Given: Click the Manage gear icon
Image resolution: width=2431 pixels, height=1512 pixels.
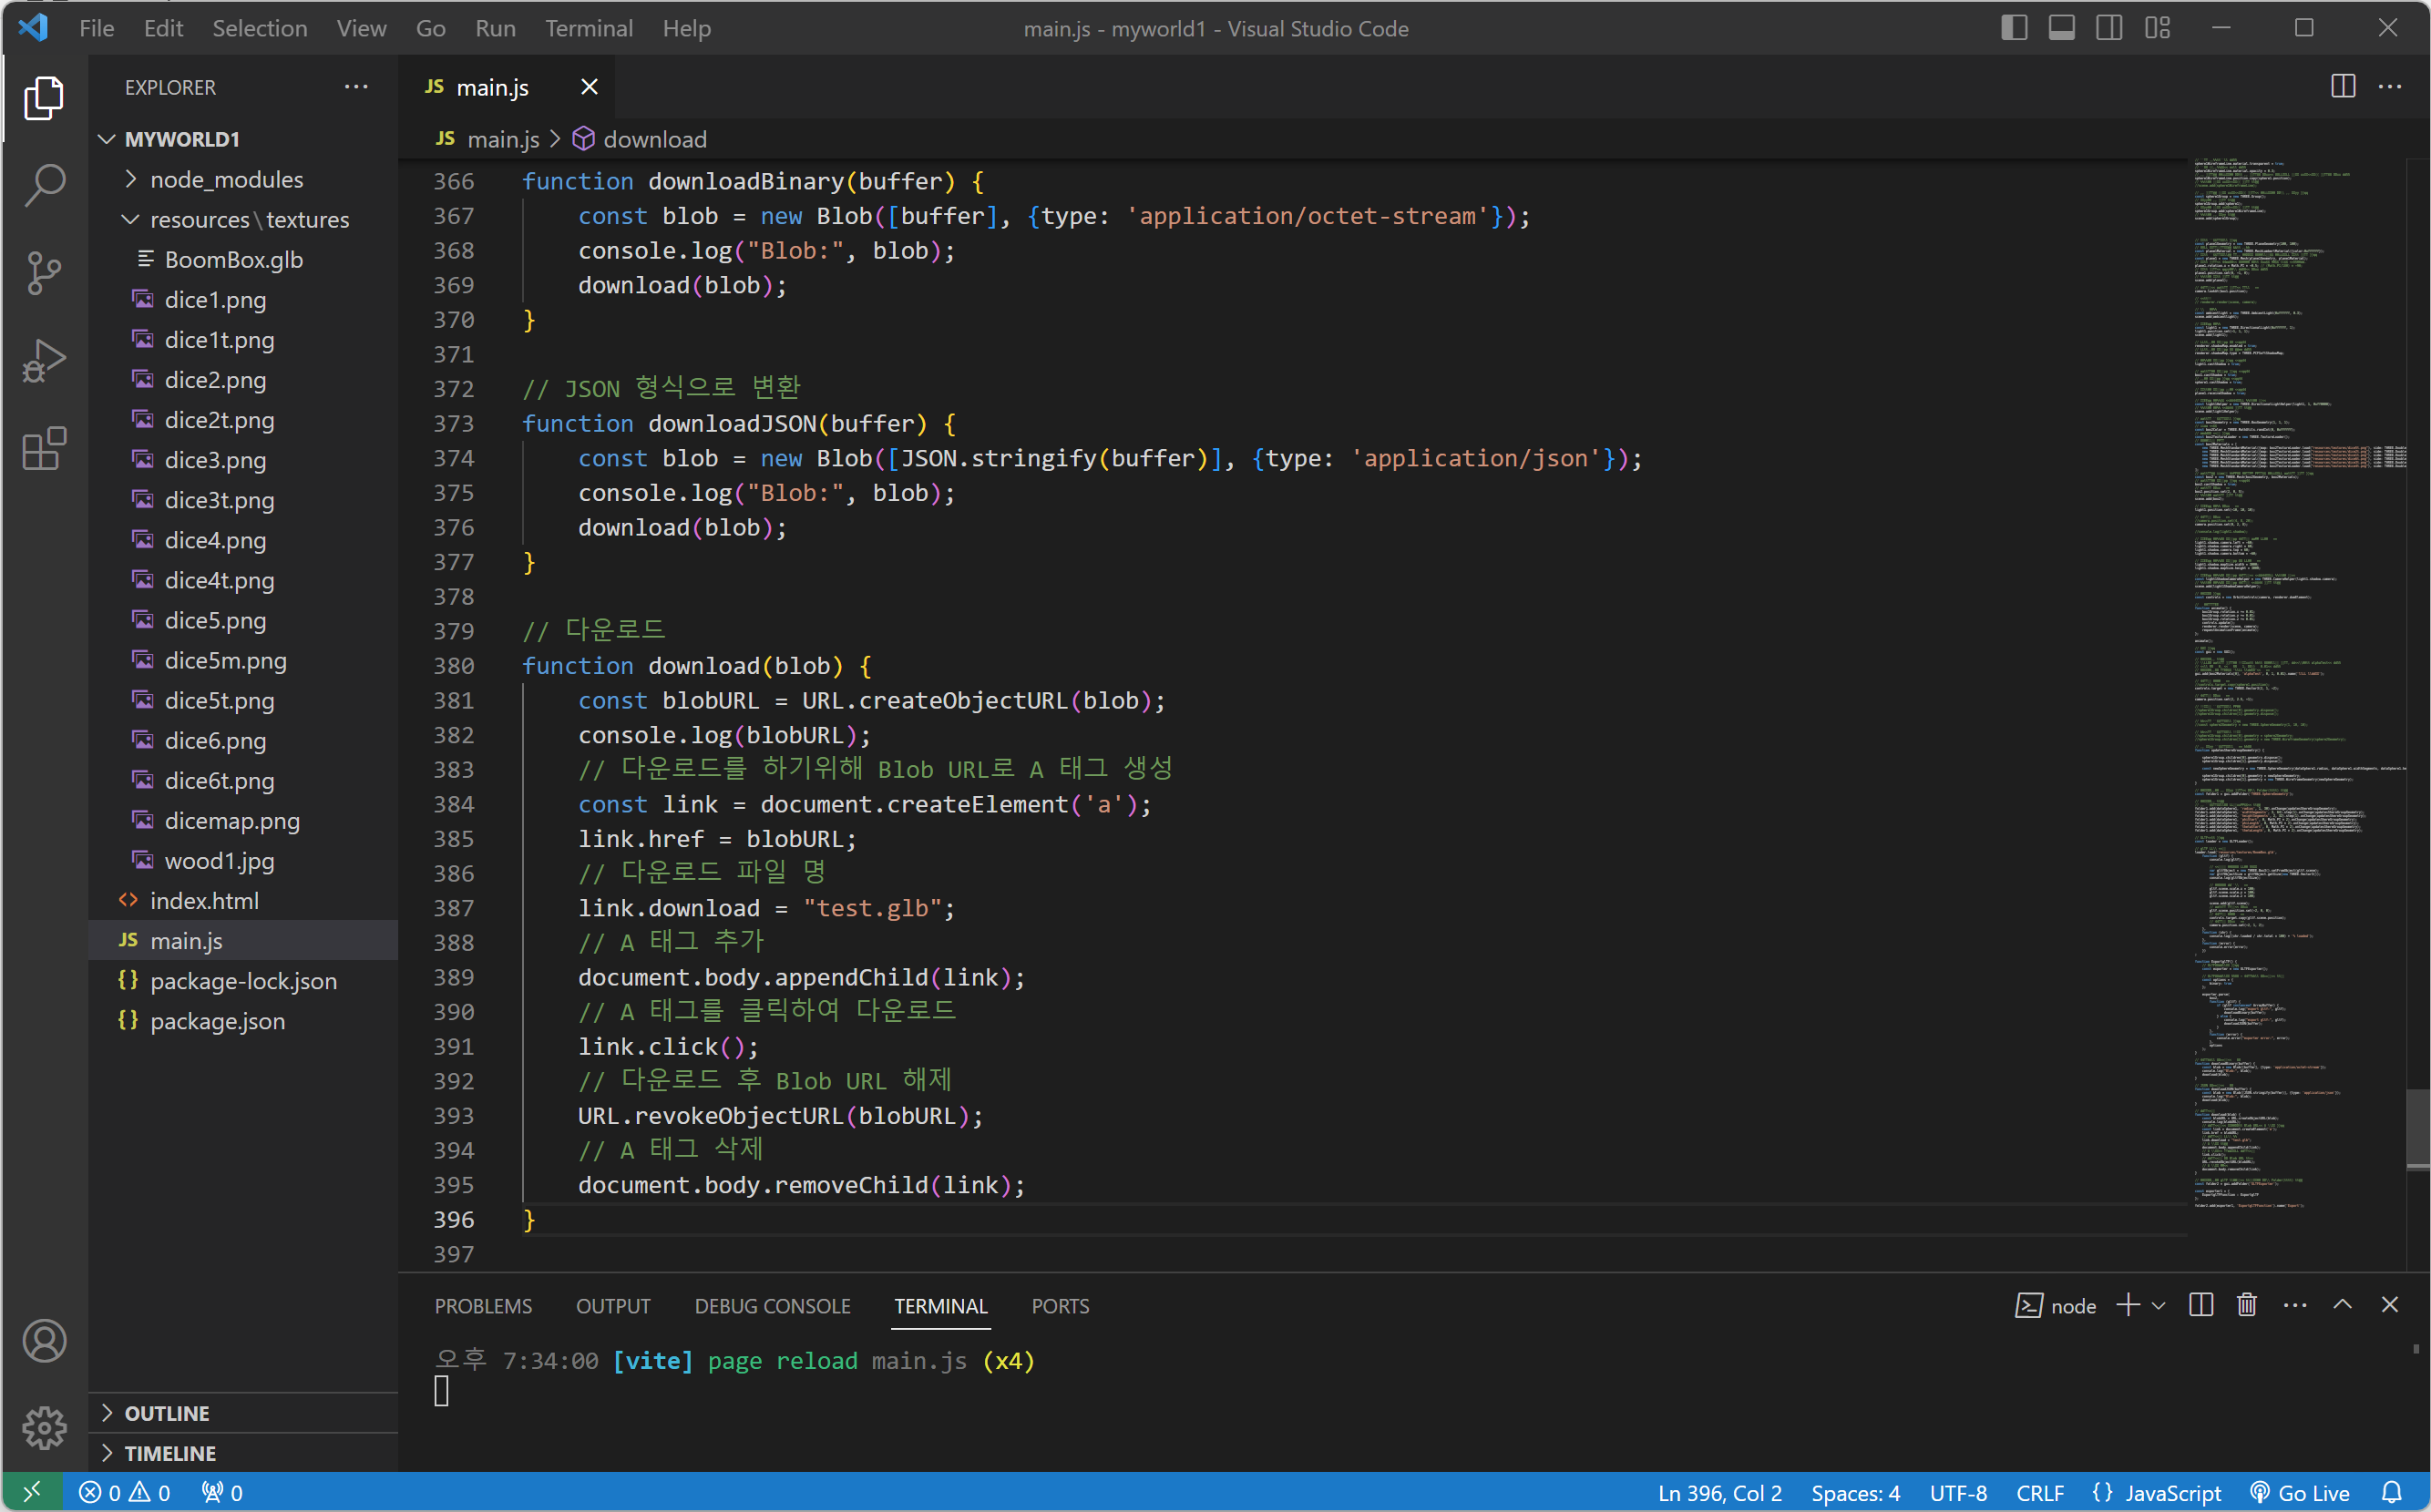Looking at the screenshot, I should [44, 1427].
